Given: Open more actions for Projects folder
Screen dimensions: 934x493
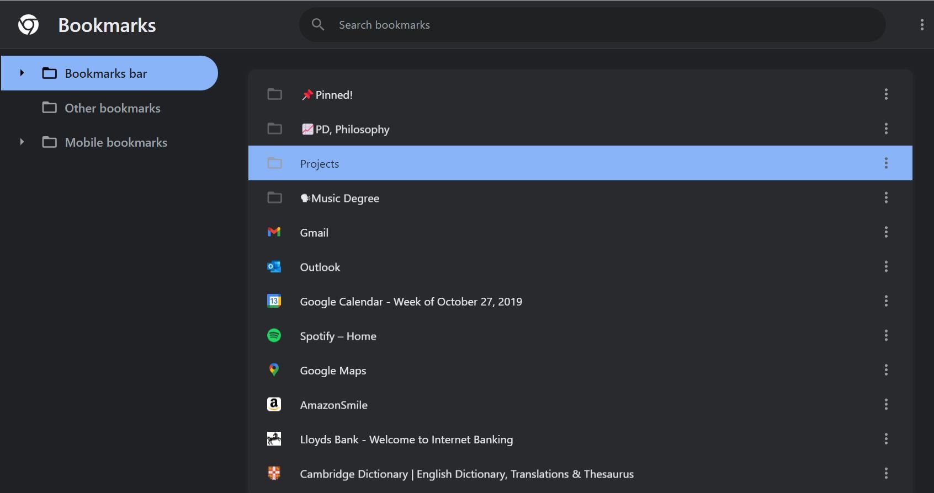Looking at the screenshot, I should point(886,163).
